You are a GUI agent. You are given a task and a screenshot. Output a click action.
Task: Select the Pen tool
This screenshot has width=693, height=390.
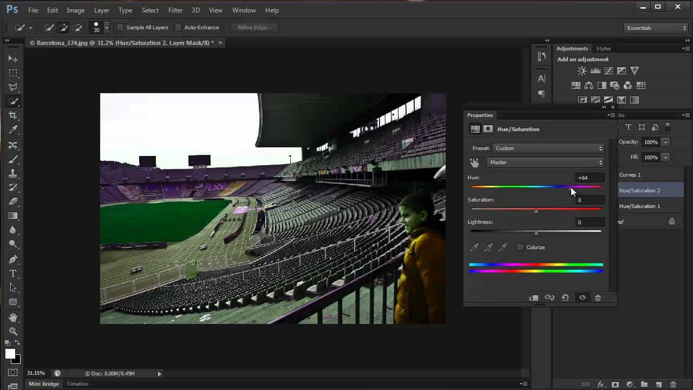(13, 259)
